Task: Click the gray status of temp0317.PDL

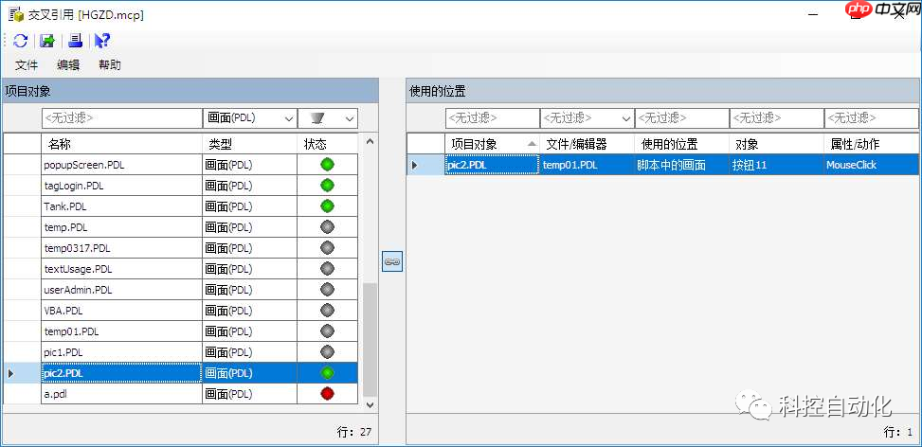Action: 328,248
